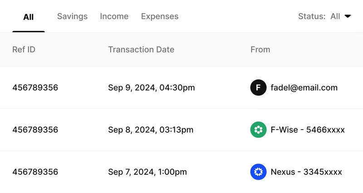Click the blue Nexus logo icon
The image size is (363, 193).
(x=258, y=172)
